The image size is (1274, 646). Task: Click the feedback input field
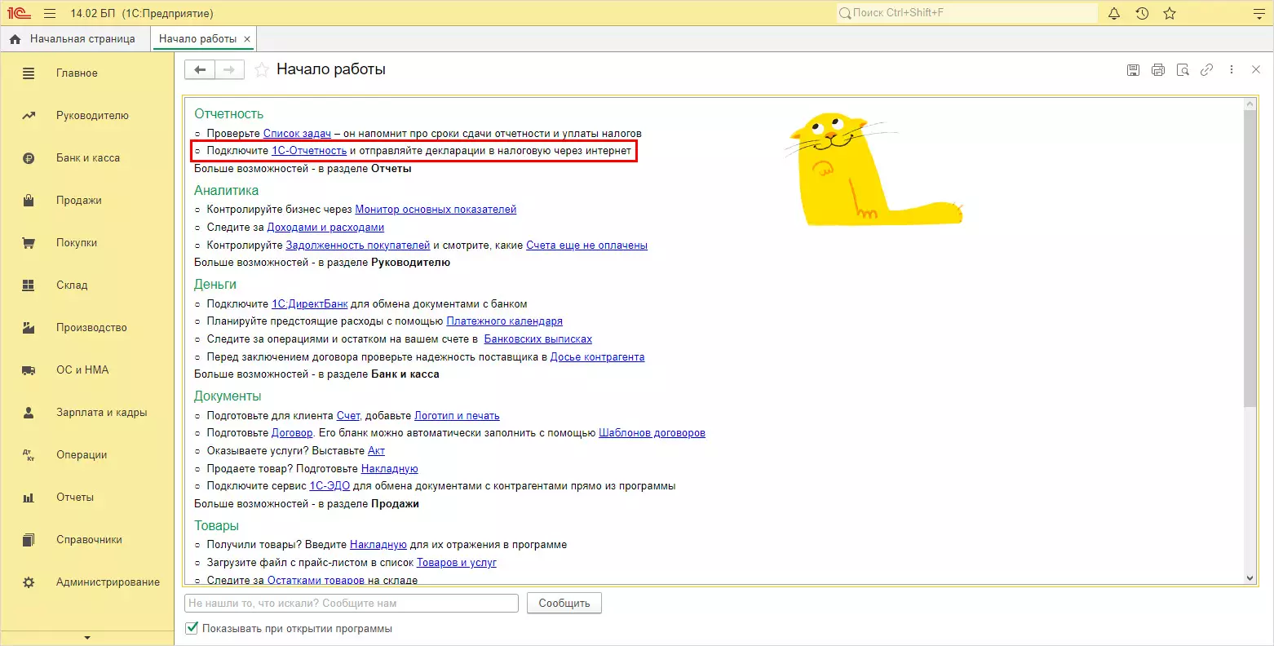(x=352, y=604)
